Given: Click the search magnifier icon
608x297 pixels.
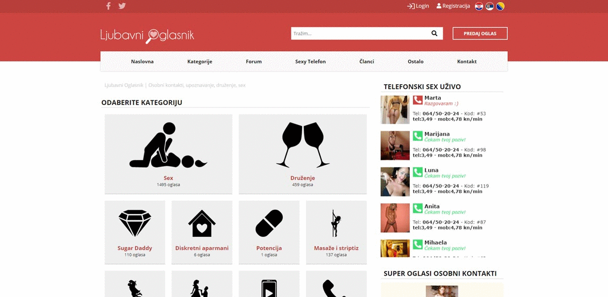Looking at the screenshot, I should point(434,33).
